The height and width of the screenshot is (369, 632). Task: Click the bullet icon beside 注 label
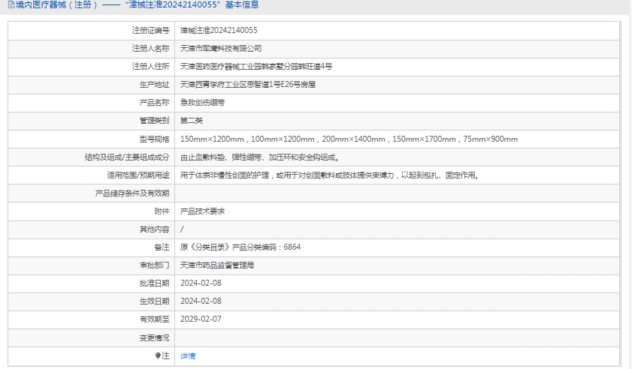tap(158, 355)
